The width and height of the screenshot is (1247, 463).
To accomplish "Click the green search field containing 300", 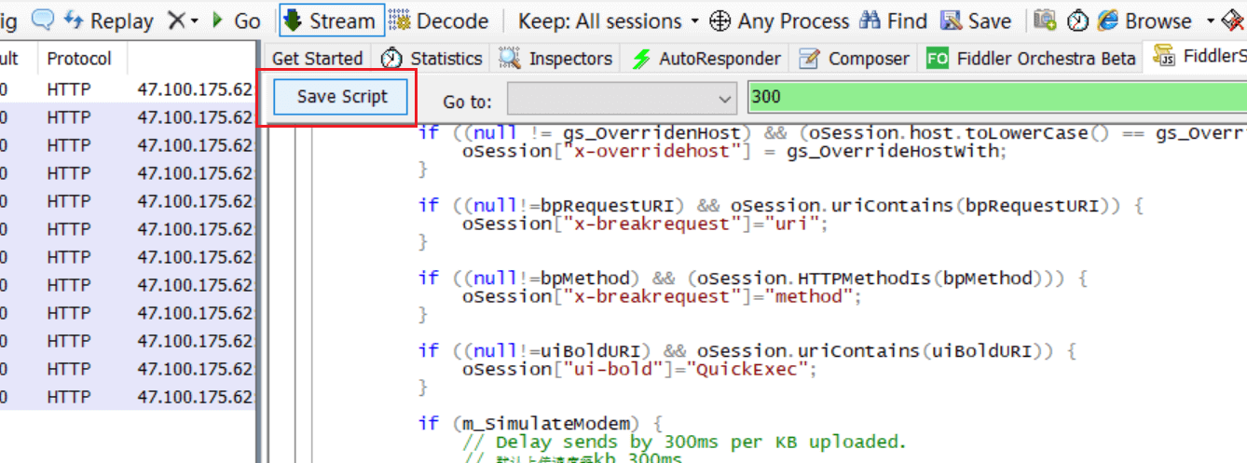I will click(x=997, y=97).
